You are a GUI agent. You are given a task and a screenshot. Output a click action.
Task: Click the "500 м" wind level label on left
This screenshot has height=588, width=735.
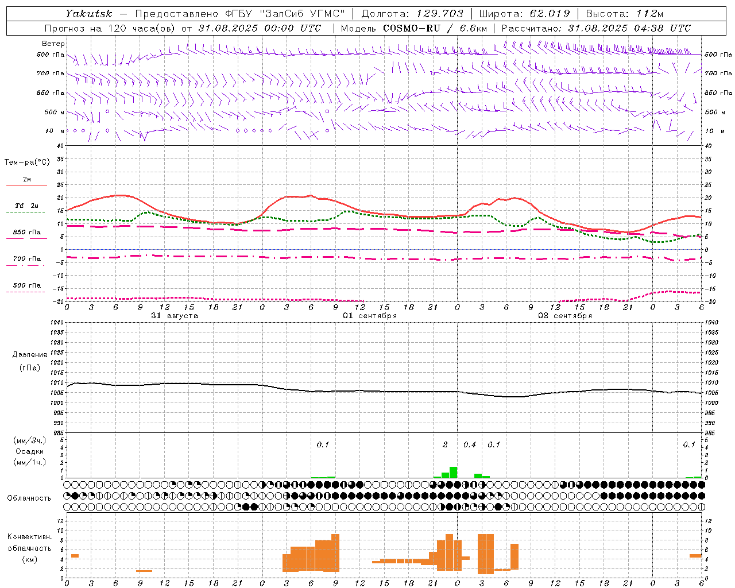pyautogui.click(x=55, y=113)
